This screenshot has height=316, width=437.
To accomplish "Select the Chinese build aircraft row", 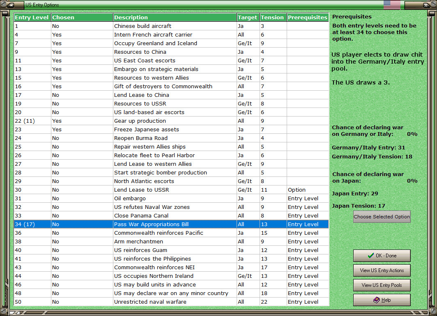I will pyautogui.click(x=171, y=26).
